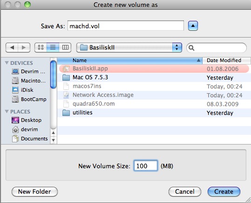The width and height of the screenshot is (251, 203).
Task: Click the sidebar scroll down arrow
Action: [53, 140]
